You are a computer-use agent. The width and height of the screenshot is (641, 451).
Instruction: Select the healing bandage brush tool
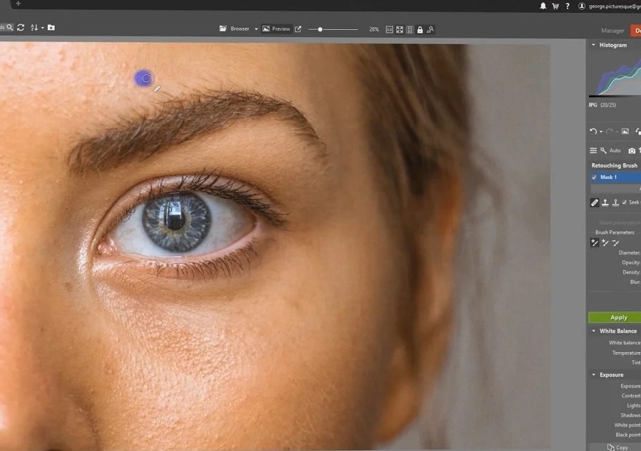tap(595, 202)
